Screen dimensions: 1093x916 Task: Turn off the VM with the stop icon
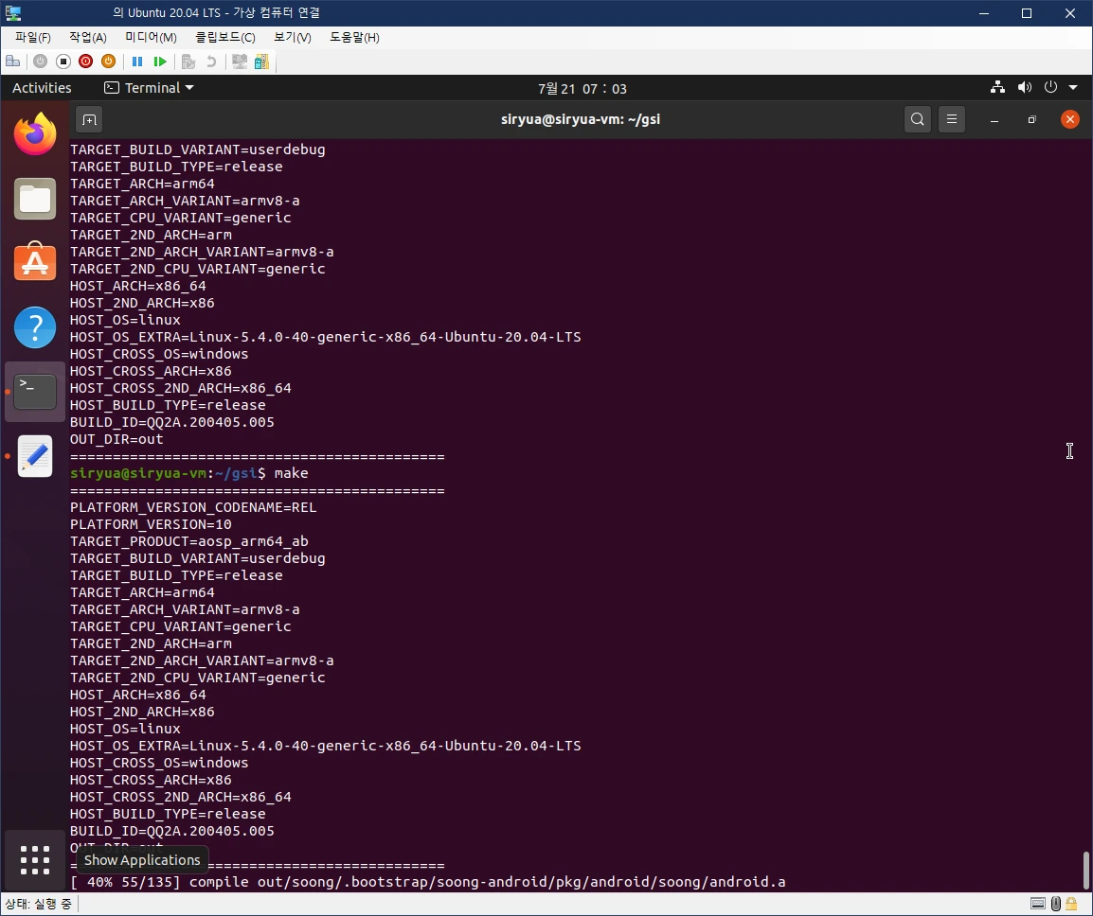tap(63, 62)
